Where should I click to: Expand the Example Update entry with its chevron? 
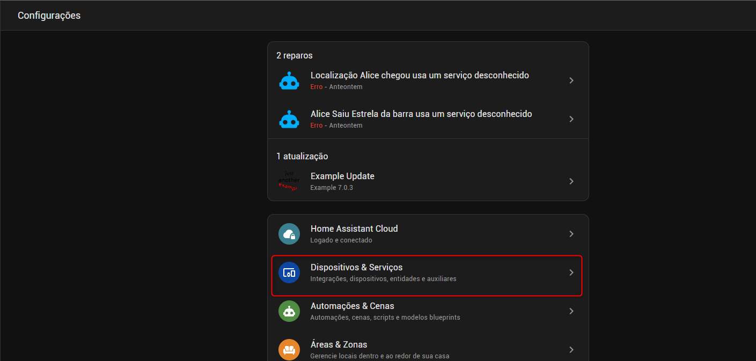tap(571, 181)
